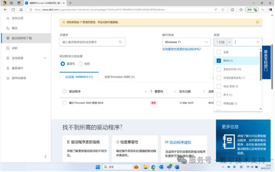Open the tab actions menu icon
The image size is (275, 172).
pyautogui.click(x=19, y=3)
